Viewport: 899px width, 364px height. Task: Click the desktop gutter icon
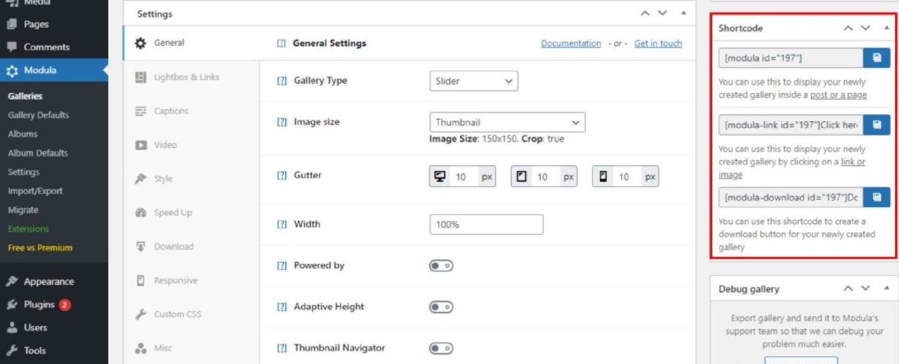(x=440, y=176)
